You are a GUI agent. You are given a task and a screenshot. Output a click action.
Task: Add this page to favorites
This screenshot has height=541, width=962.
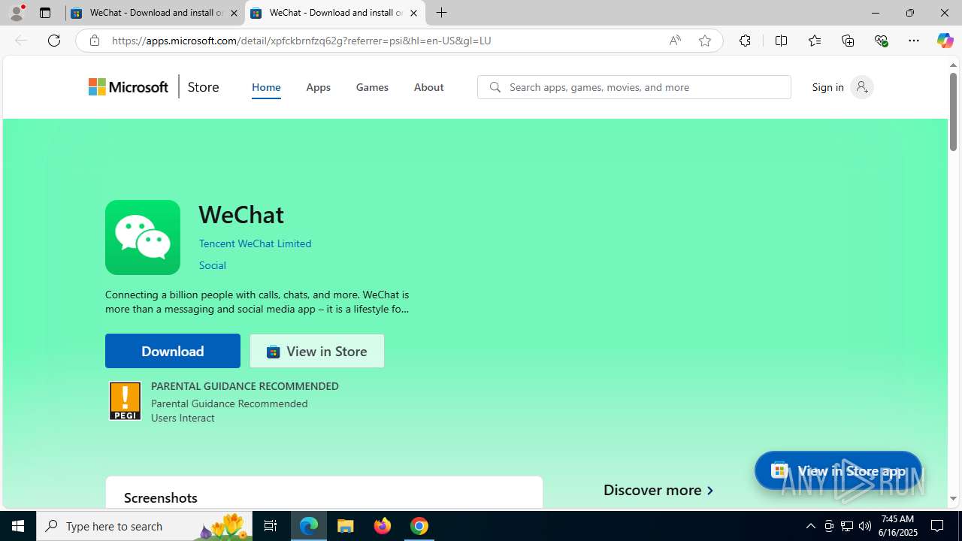click(705, 41)
